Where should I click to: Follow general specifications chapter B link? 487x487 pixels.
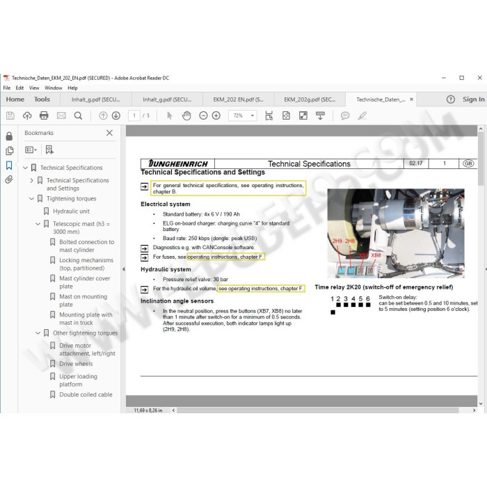point(228,189)
